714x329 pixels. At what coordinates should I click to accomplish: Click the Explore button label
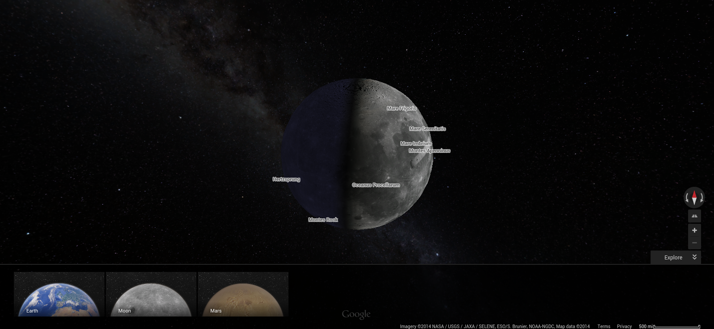click(x=673, y=258)
